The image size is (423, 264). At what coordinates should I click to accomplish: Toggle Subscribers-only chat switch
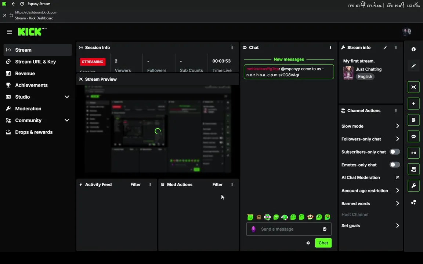[395, 152]
